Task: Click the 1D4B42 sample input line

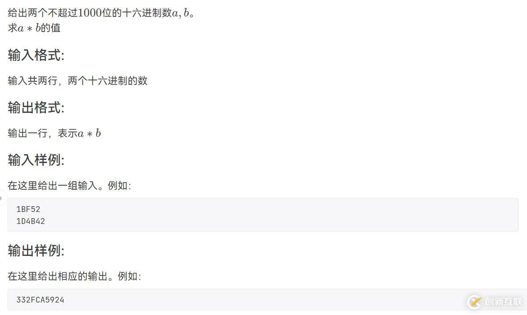Action: tap(31, 221)
